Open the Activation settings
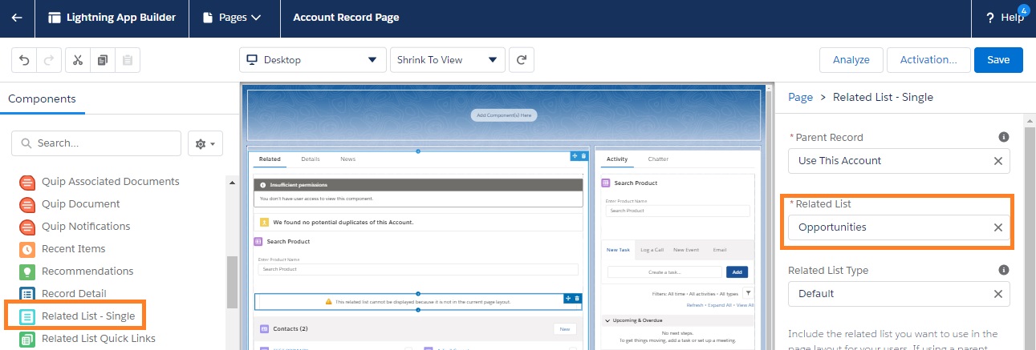This screenshot has height=350, width=1036. point(928,60)
